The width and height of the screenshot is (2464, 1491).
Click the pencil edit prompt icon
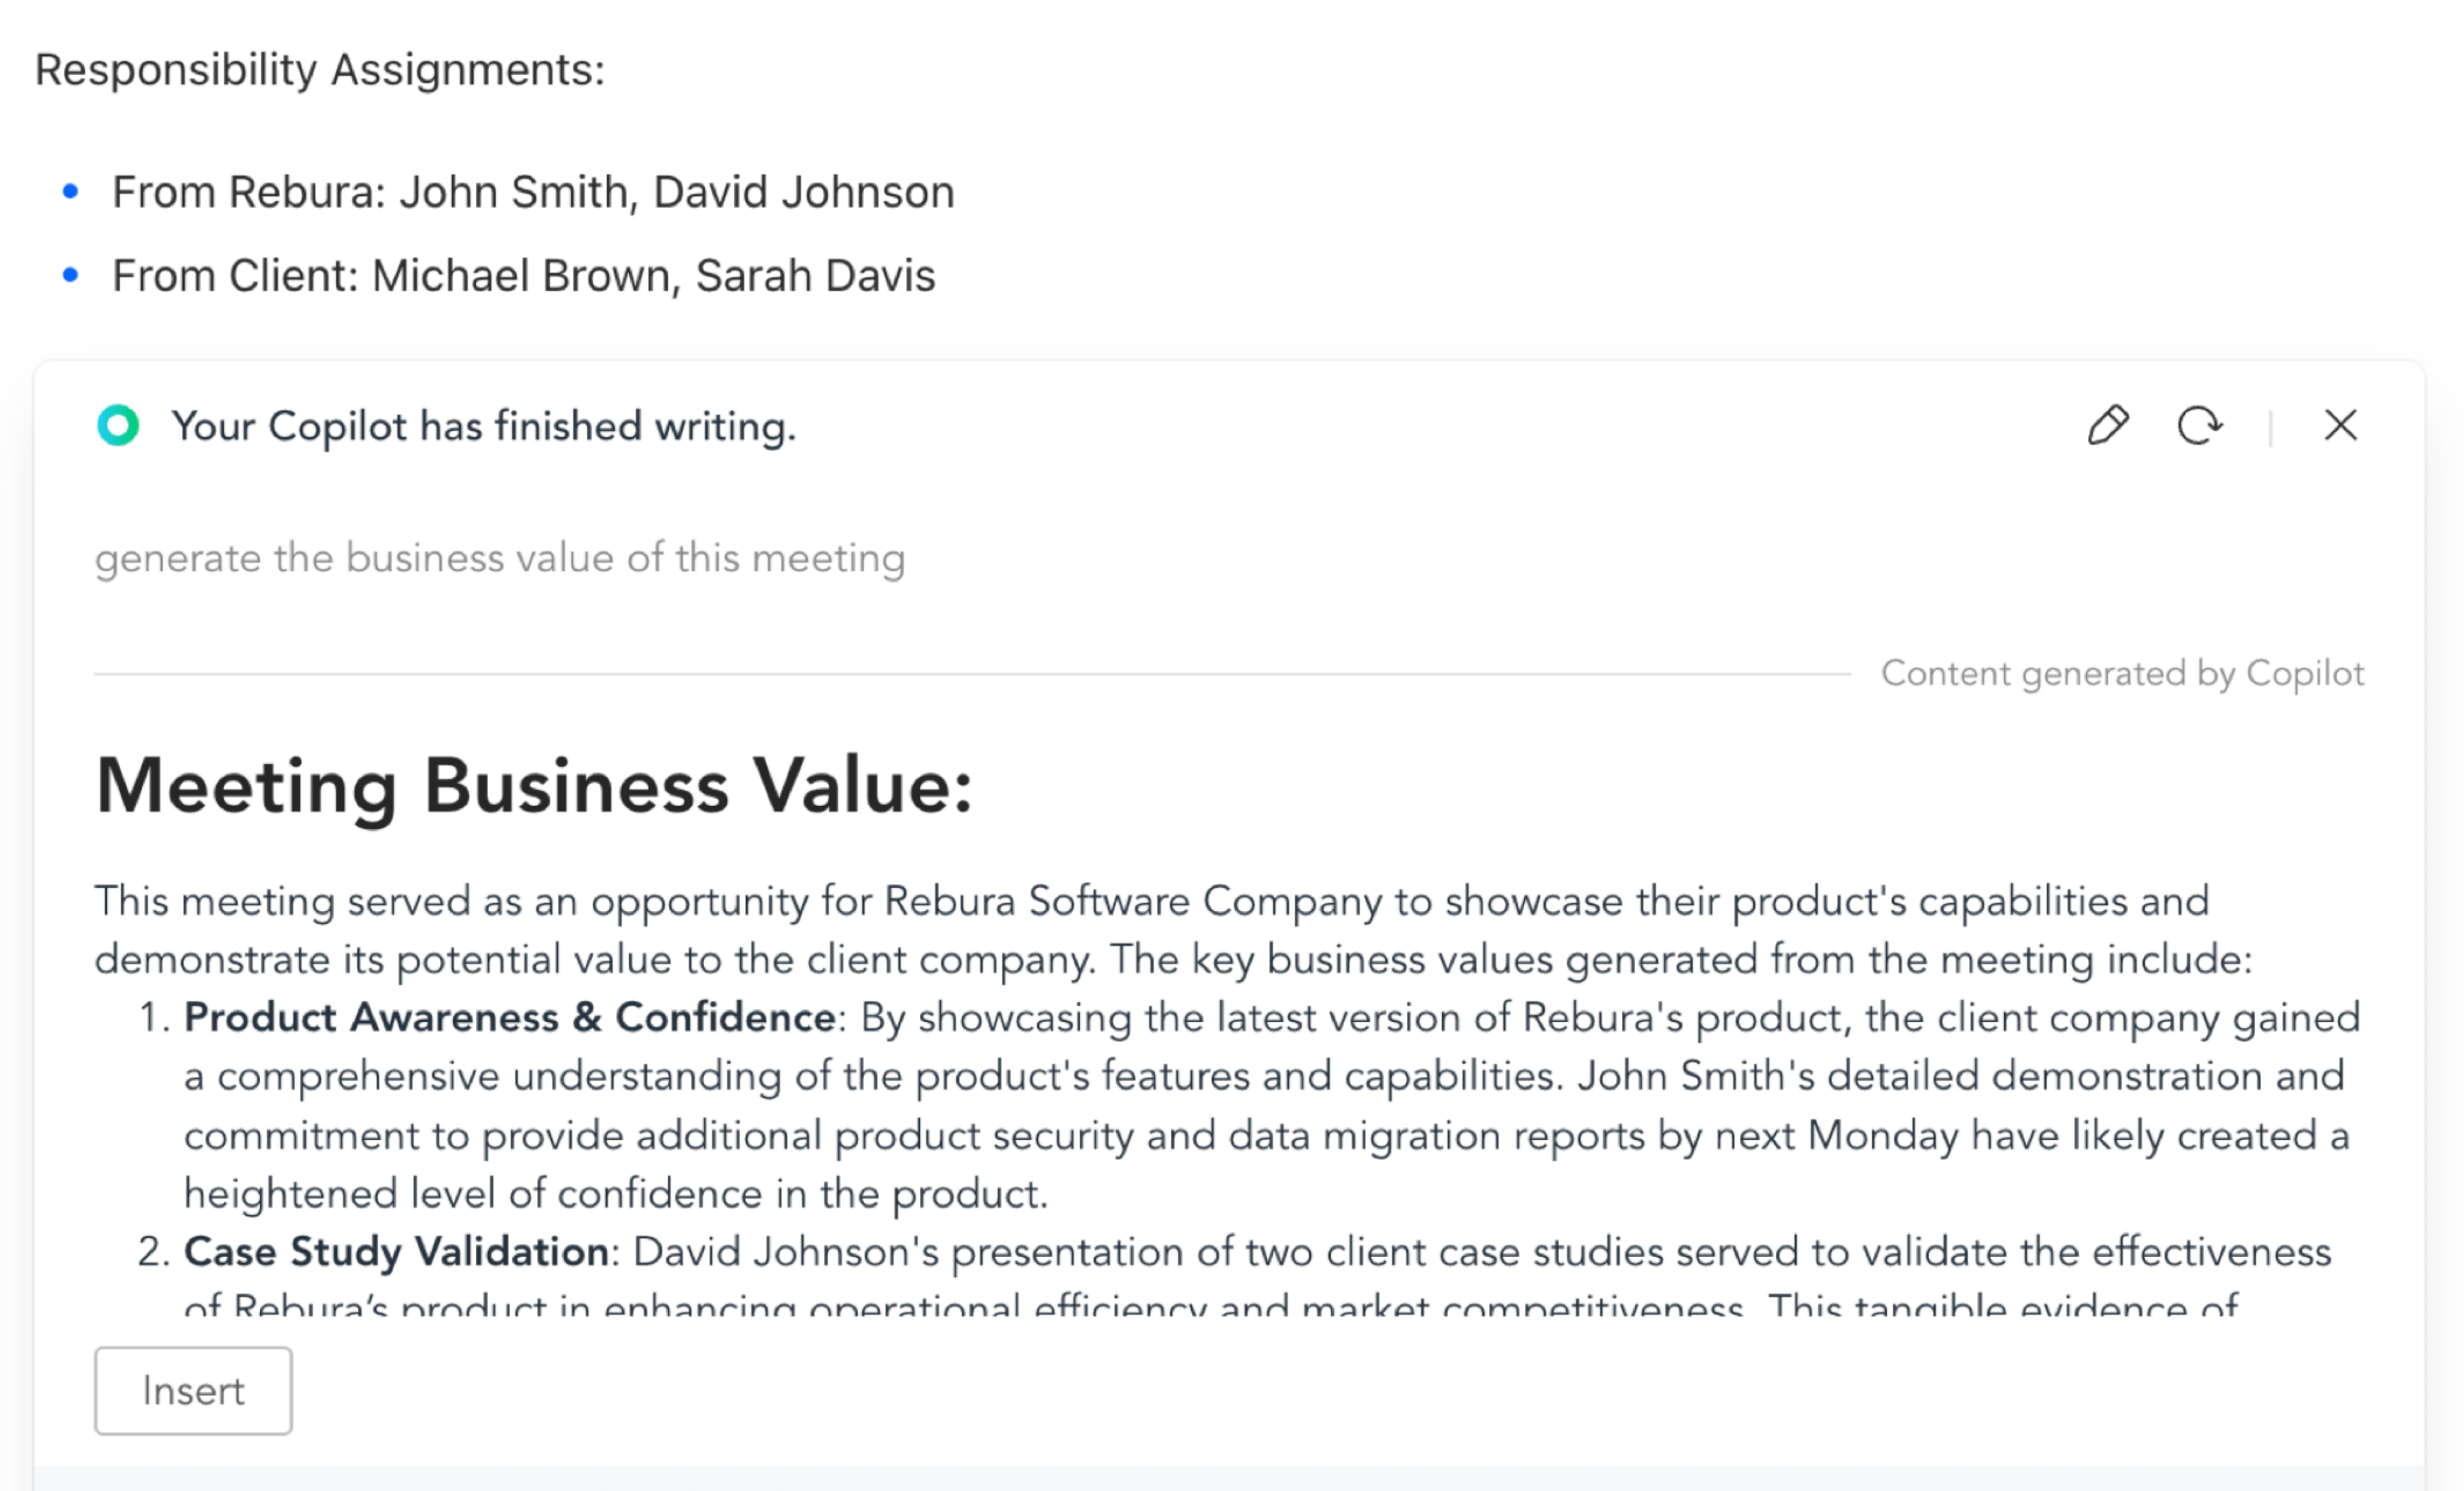pyautogui.click(x=2108, y=425)
